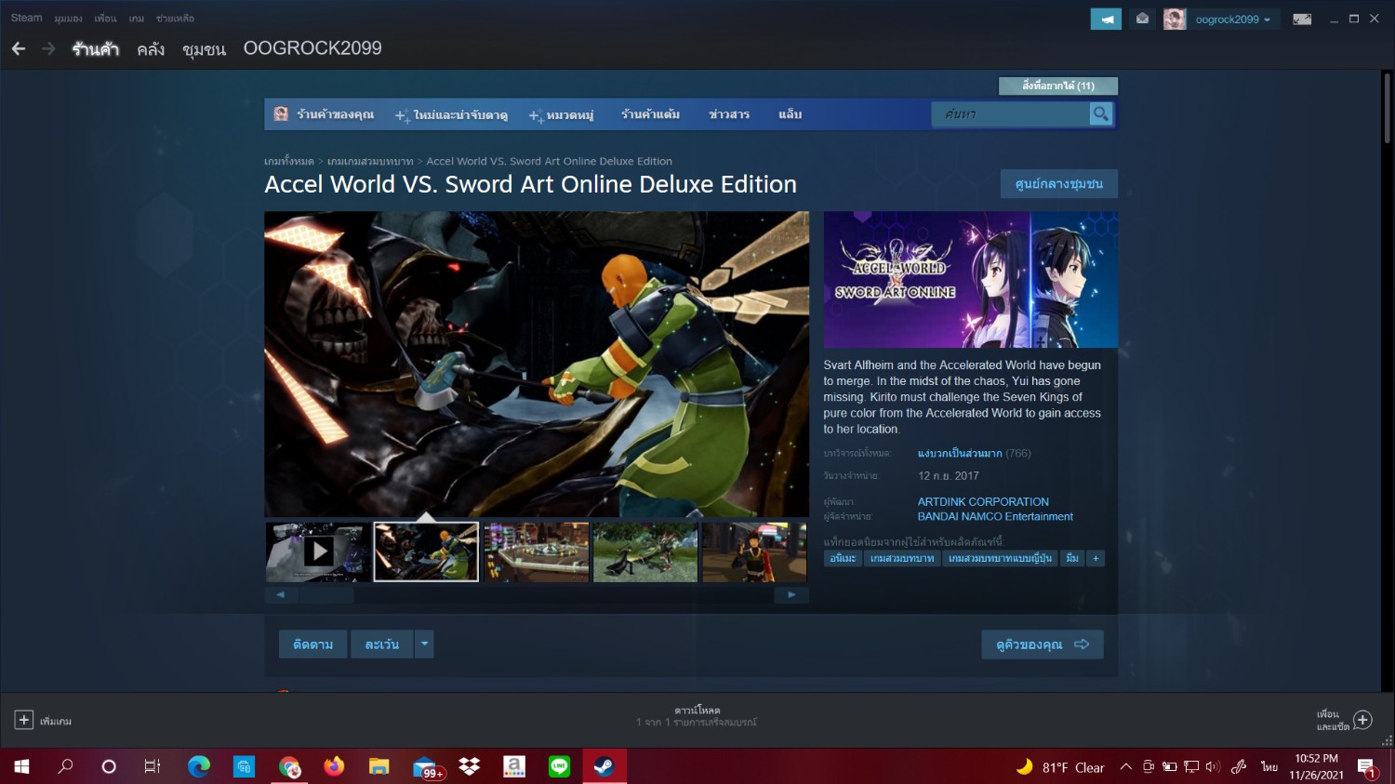Click the oogrock2099 profile avatar
The height and width of the screenshot is (784, 1395).
coord(1175,19)
